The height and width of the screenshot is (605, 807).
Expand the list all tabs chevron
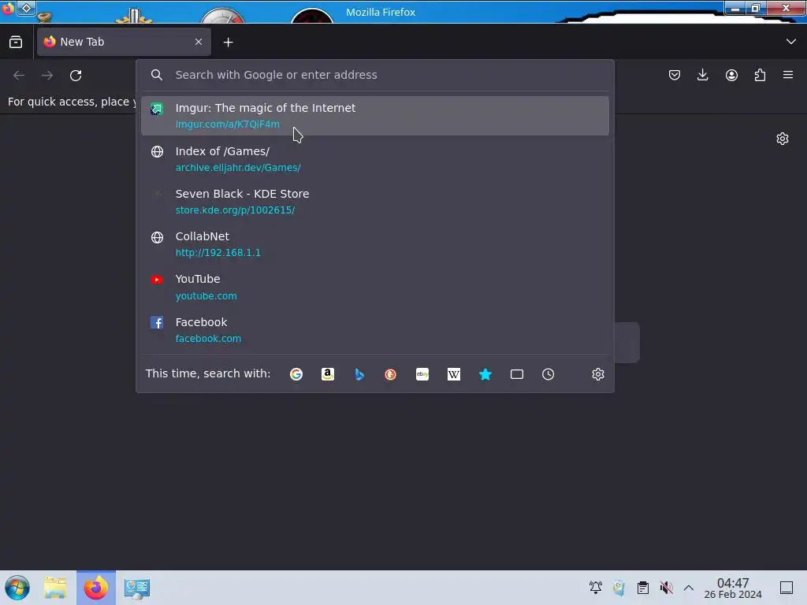coord(791,42)
